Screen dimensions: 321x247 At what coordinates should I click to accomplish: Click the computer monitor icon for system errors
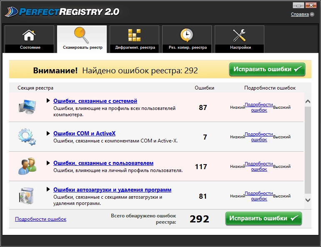click(27, 107)
